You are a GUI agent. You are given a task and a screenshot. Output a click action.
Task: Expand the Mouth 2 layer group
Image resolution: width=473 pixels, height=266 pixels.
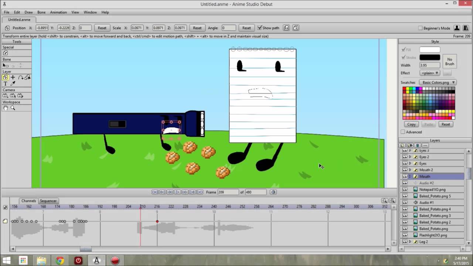pos(410,170)
